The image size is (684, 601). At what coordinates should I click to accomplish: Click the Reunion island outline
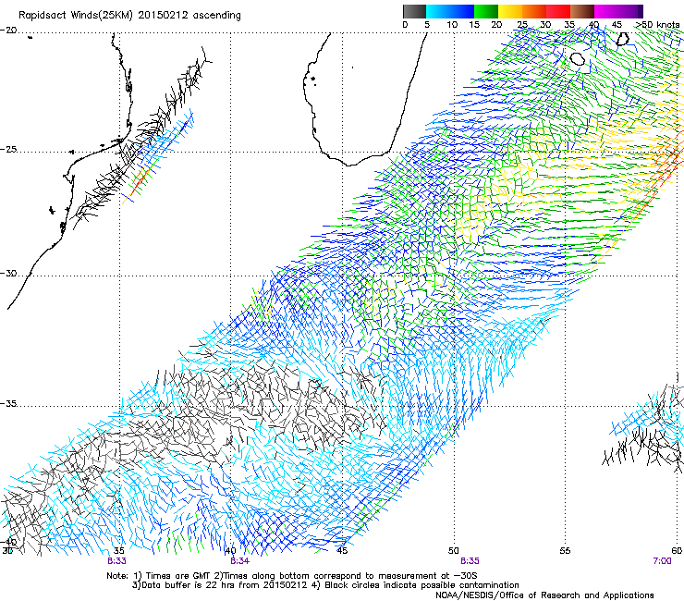click(577, 58)
